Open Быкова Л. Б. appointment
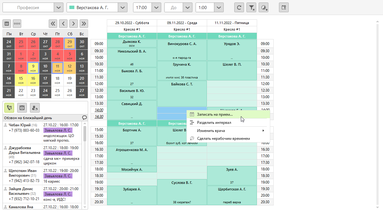 click(x=132, y=77)
